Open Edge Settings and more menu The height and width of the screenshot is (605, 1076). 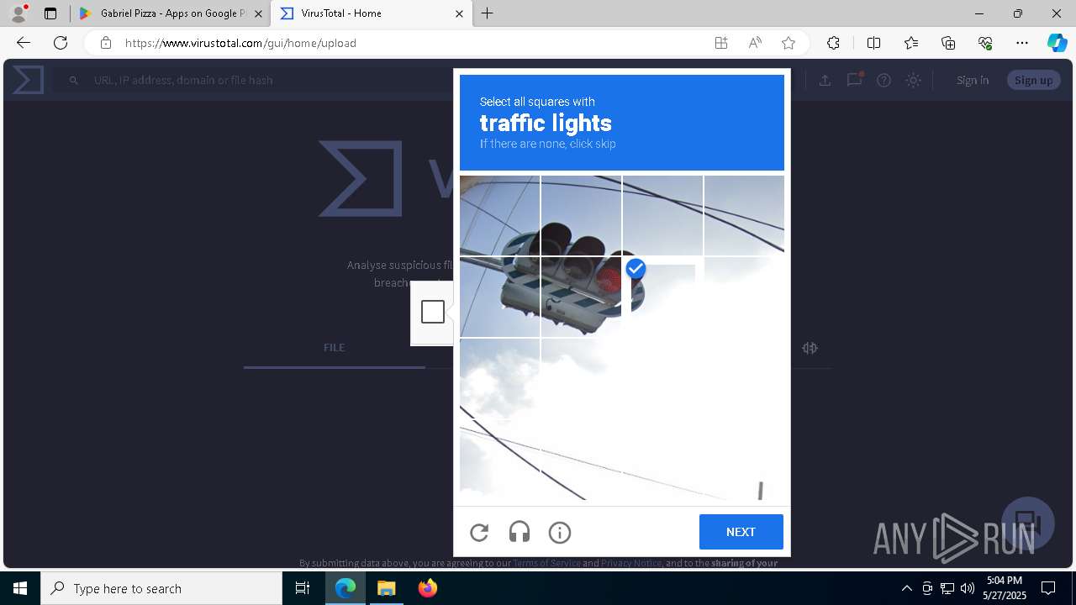(1022, 43)
